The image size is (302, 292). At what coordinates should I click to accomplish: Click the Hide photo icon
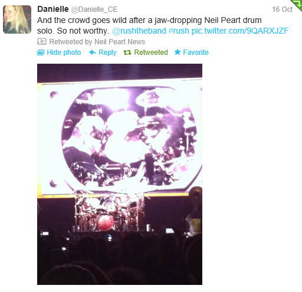[x=41, y=53]
